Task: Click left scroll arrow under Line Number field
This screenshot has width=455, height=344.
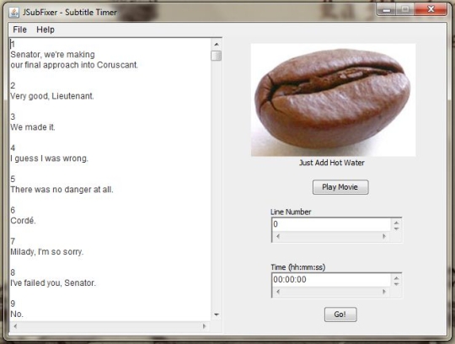Action: [278, 236]
